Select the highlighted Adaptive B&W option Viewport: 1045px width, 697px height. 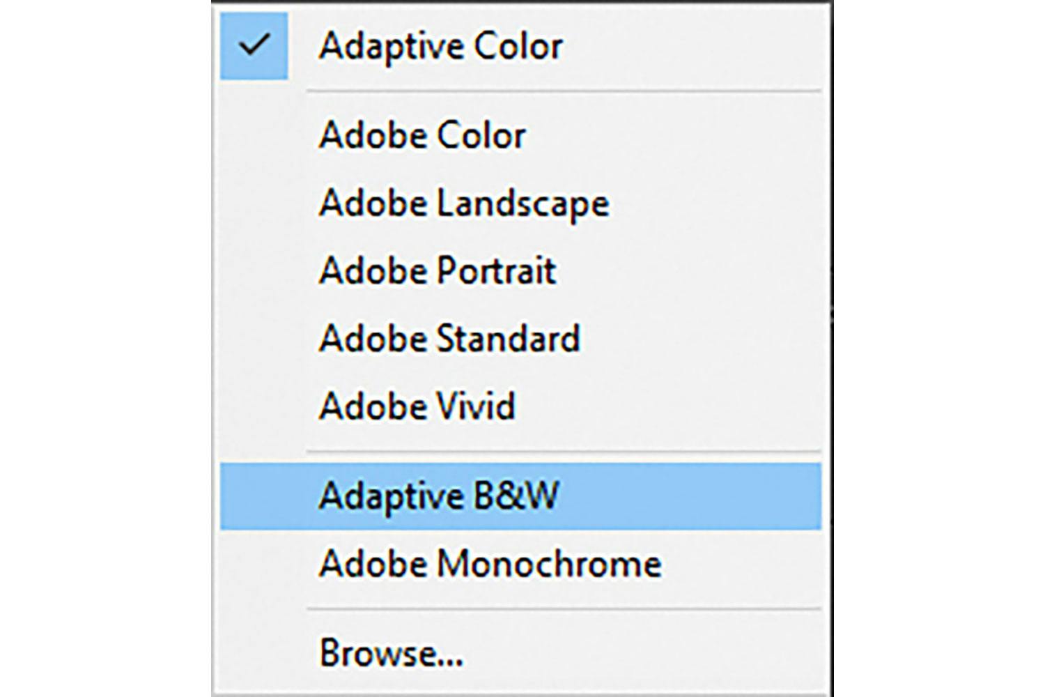[x=439, y=496]
